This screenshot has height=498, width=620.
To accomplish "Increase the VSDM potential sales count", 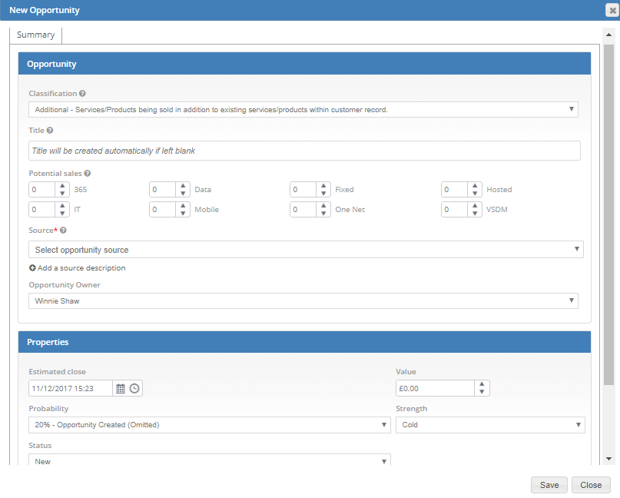I will (x=475, y=206).
